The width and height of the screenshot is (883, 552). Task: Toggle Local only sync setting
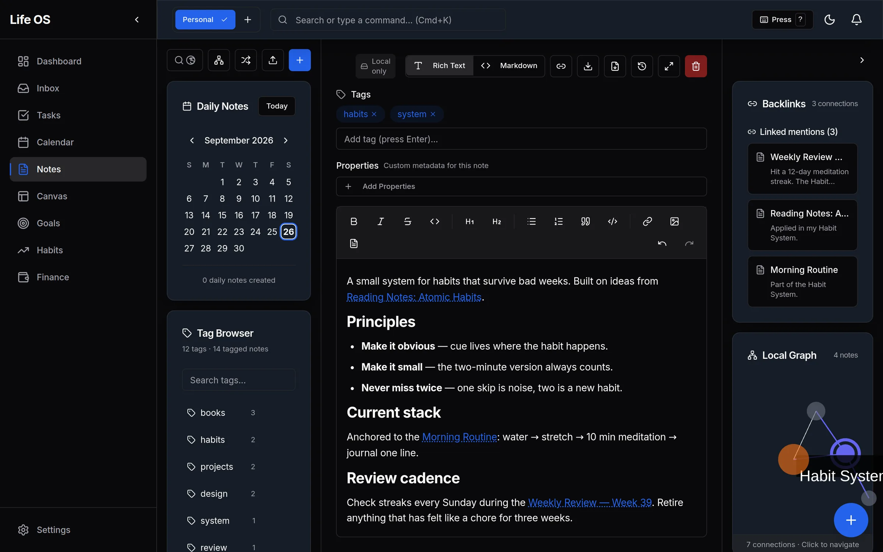click(x=375, y=66)
